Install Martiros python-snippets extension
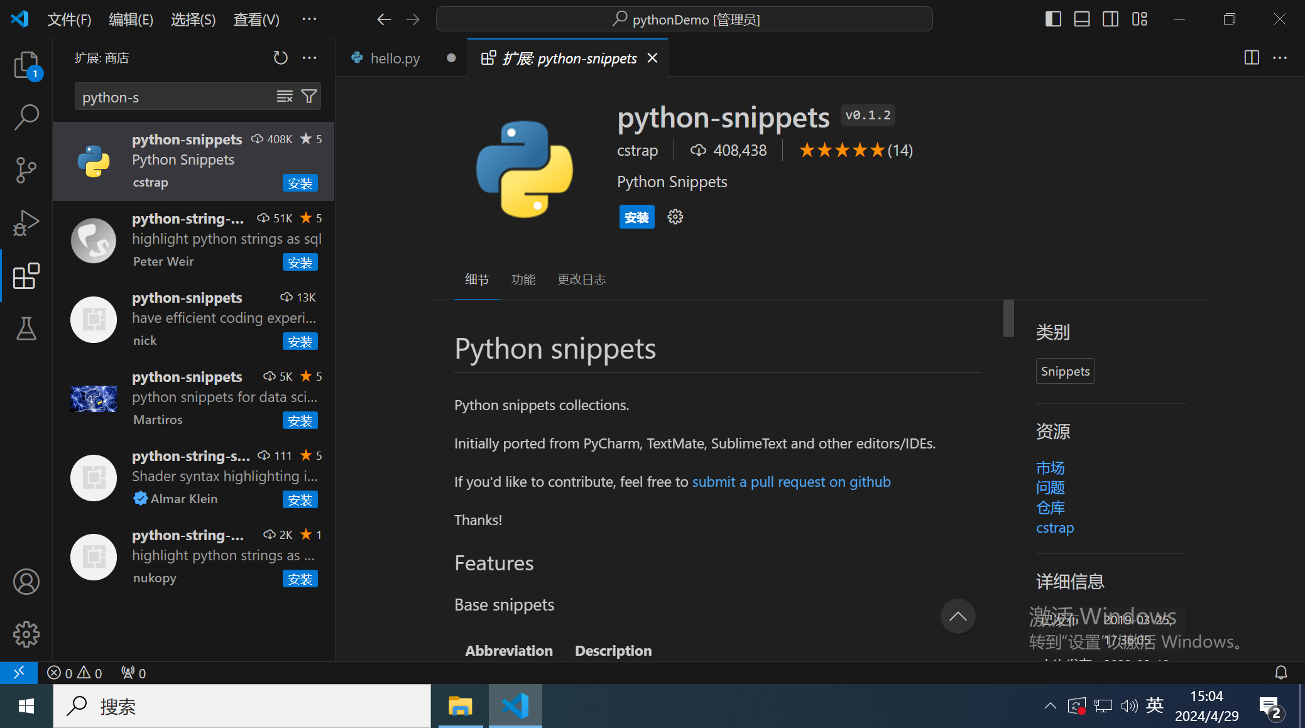This screenshot has width=1305, height=728. coord(300,421)
